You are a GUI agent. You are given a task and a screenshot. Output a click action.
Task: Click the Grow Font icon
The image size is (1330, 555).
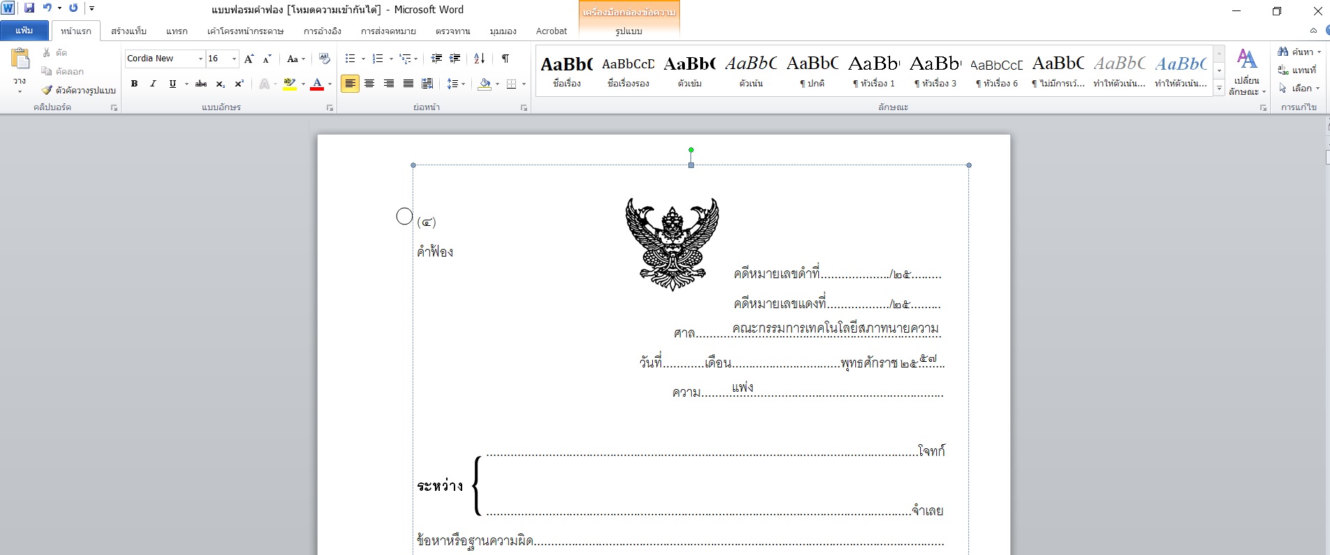click(x=249, y=59)
